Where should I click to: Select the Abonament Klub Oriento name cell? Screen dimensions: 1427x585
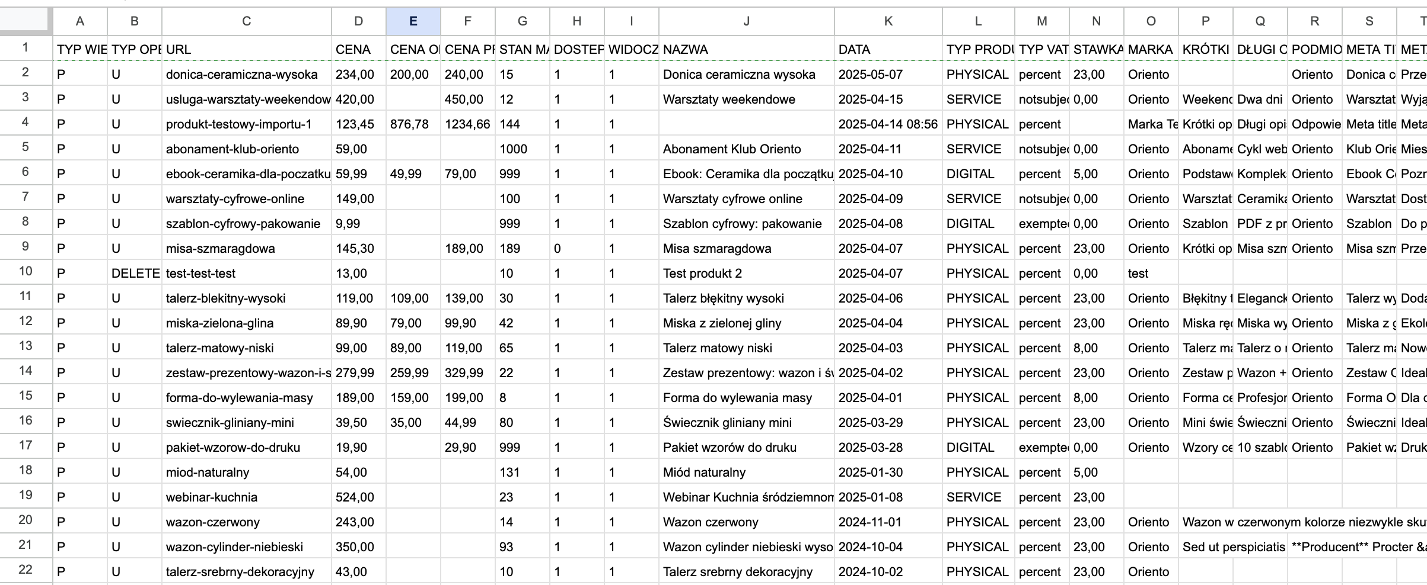click(746, 149)
